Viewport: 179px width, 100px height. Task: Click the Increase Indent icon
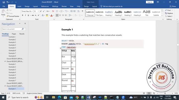point(74,11)
